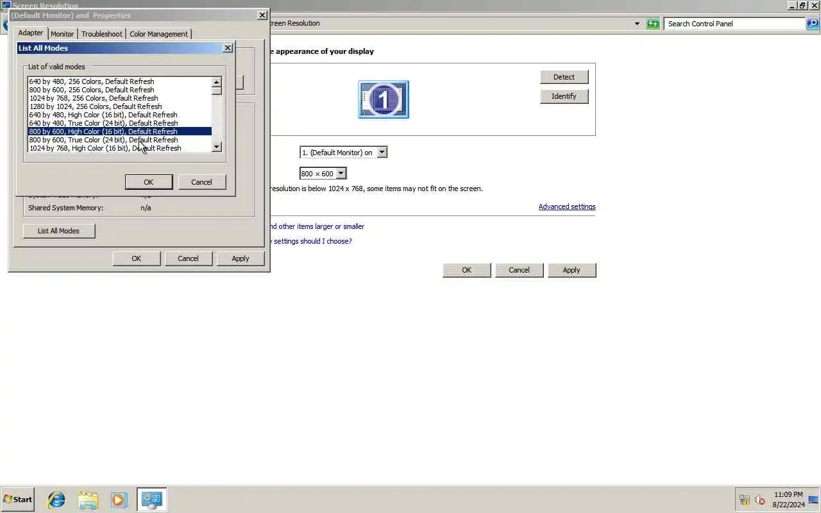821x513 pixels.
Task: Click OK in the List All Modes dialog
Action: tap(148, 182)
